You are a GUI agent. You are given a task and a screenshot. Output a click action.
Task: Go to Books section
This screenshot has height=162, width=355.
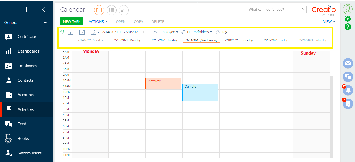coord(23,139)
